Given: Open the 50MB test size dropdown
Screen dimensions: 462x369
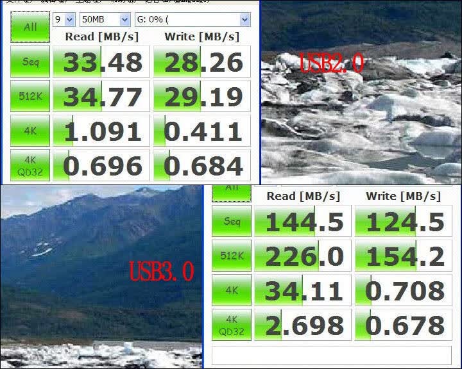Looking at the screenshot, I should coord(105,19).
